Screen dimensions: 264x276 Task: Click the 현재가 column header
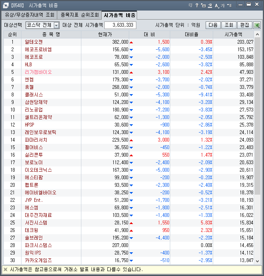[105, 34]
